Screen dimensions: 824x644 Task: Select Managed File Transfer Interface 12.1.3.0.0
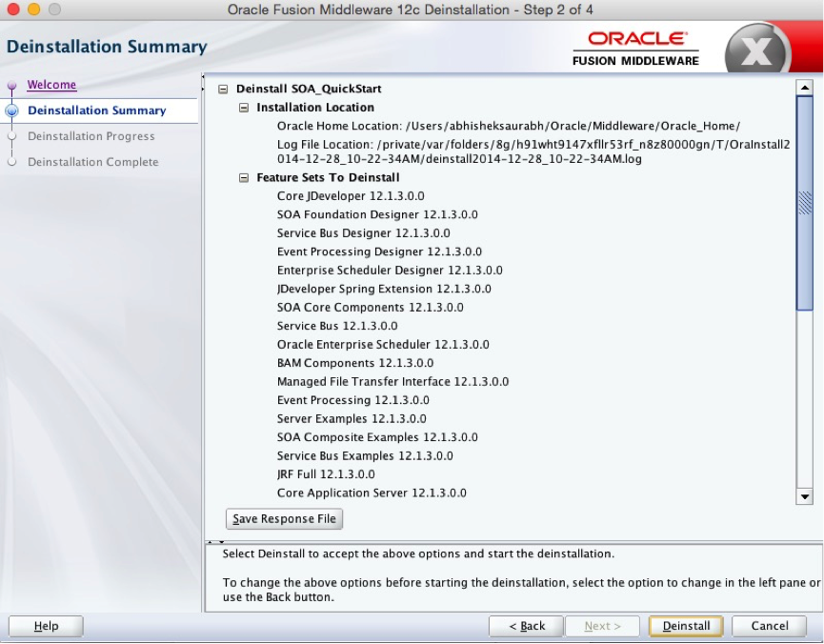pos(392,382)
